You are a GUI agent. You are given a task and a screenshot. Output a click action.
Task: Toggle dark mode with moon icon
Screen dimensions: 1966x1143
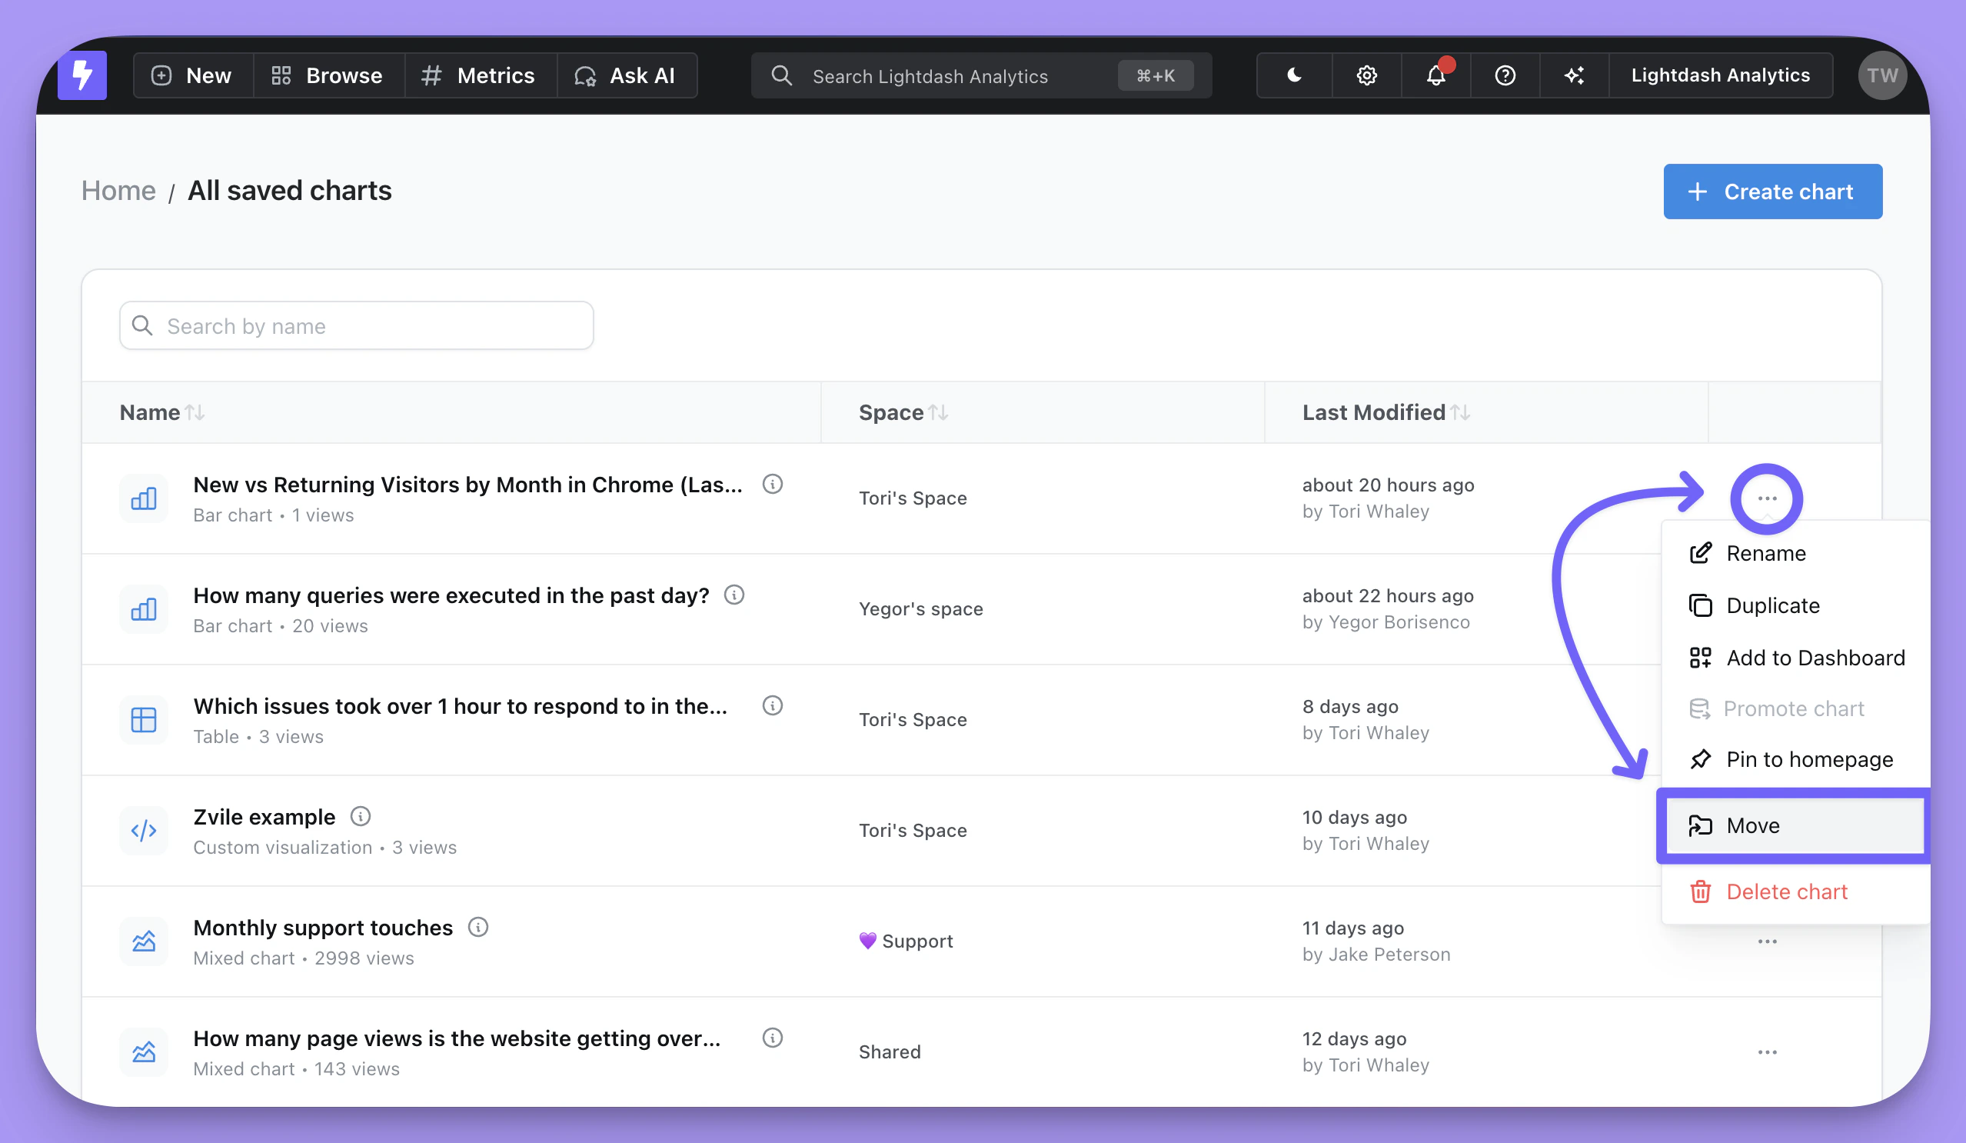pos(1293,75)
